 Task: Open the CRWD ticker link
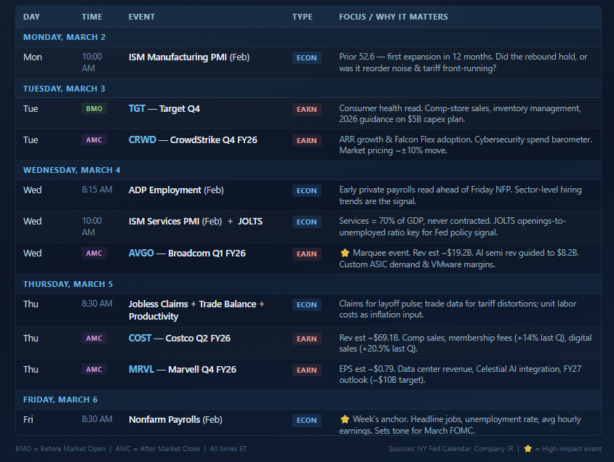point(142,140)
